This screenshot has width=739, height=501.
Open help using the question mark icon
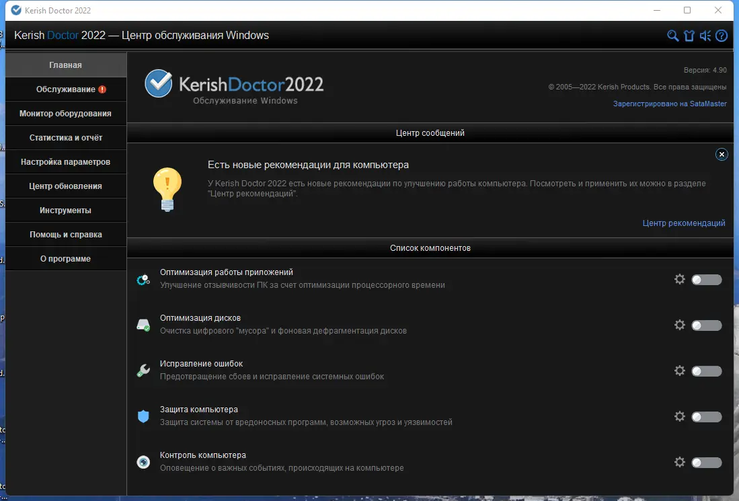tap(721, 35)
